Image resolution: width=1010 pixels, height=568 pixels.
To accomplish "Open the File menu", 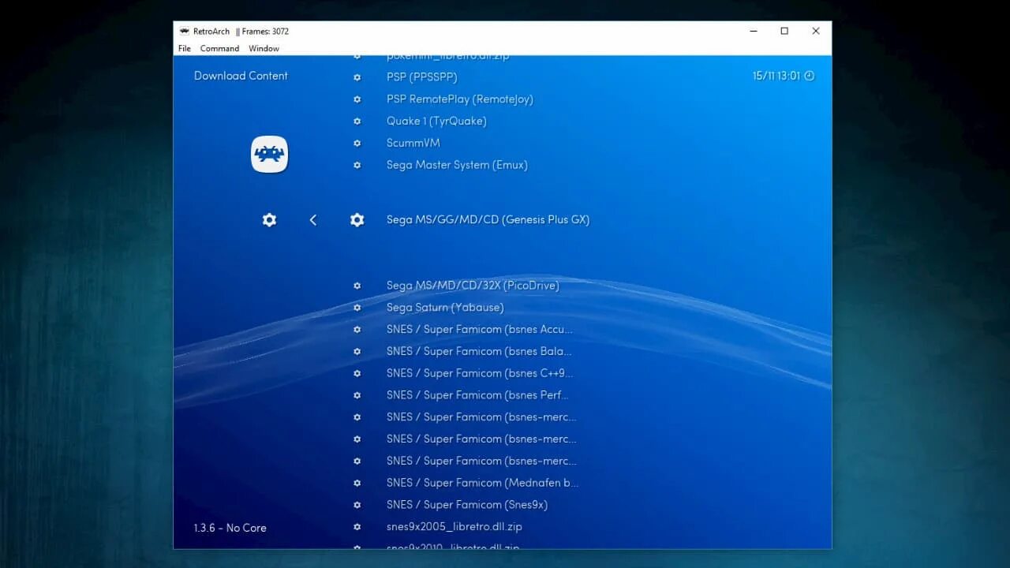I will tap(185, 48).
